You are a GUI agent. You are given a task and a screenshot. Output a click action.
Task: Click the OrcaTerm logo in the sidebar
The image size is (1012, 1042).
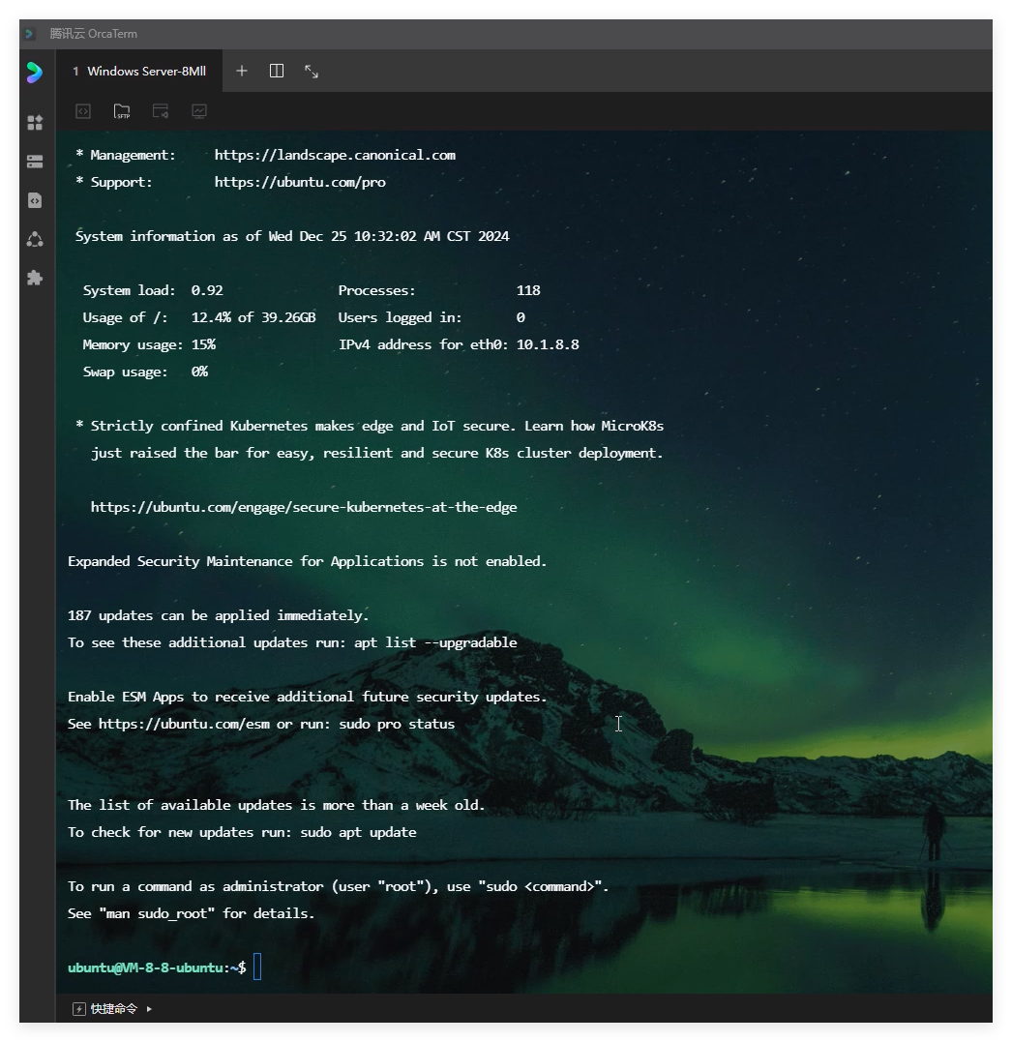click(x=35, y=72)
